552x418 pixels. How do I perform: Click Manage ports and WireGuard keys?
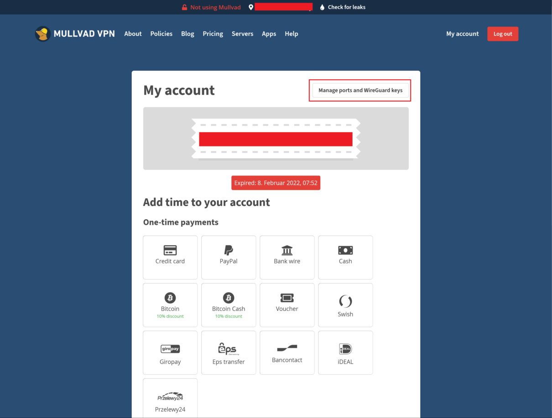click(x=360, y=90)
